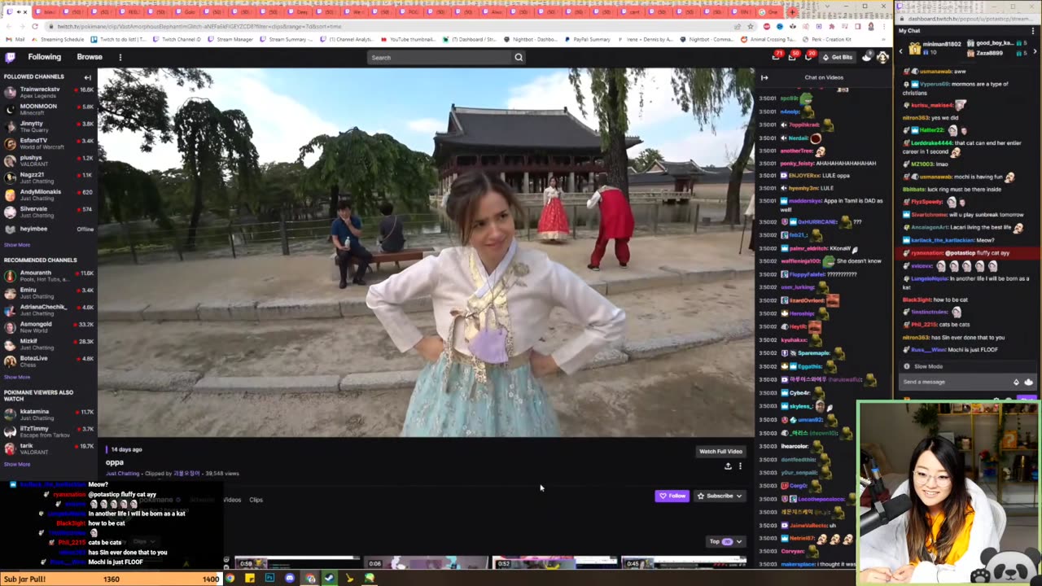Open the MOONMOON channel in the sidebar
This screenshot has width=1042, height=586.
pyautogui.click(x=47, y=109)
